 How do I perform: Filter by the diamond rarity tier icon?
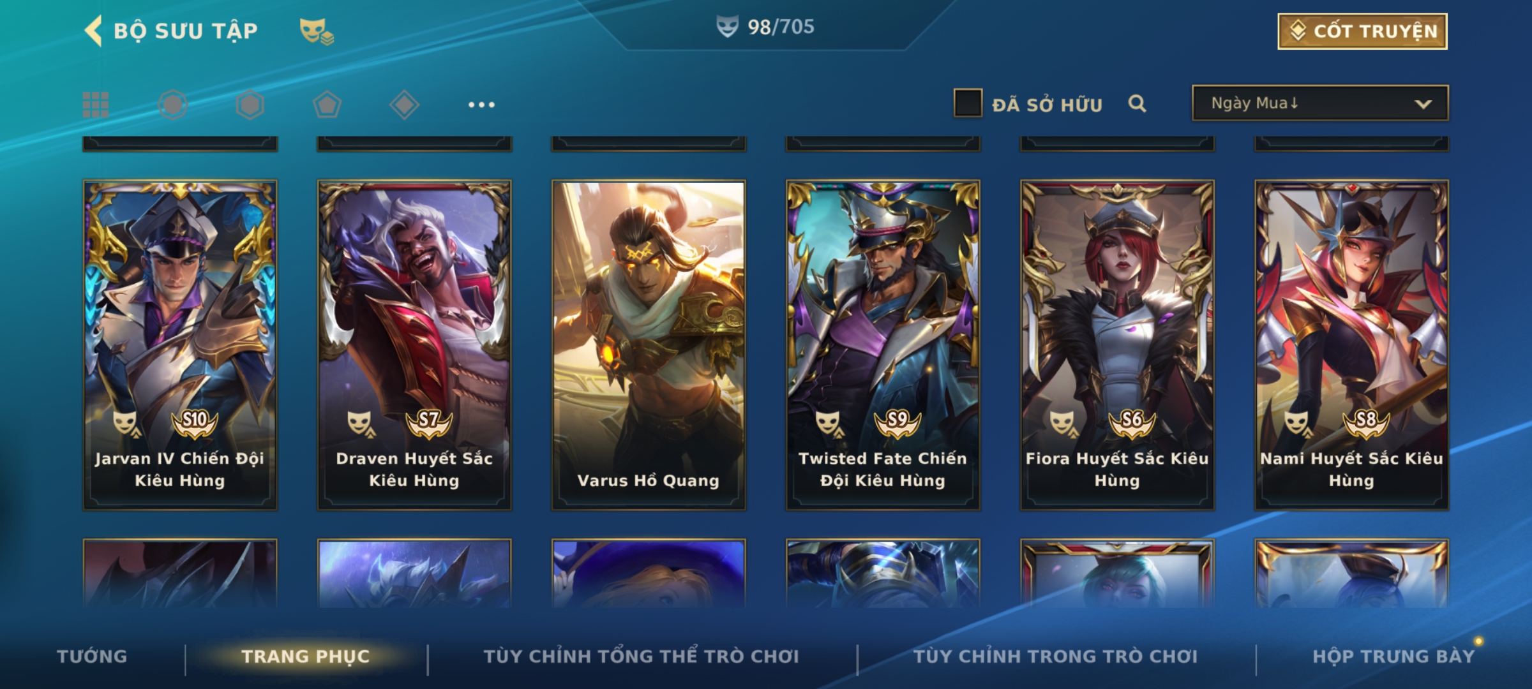pyautogui.click(x=404, y=105)
